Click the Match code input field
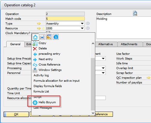 [65, 19]
